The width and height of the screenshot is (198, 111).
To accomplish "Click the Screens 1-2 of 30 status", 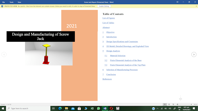I will (6, 104).
